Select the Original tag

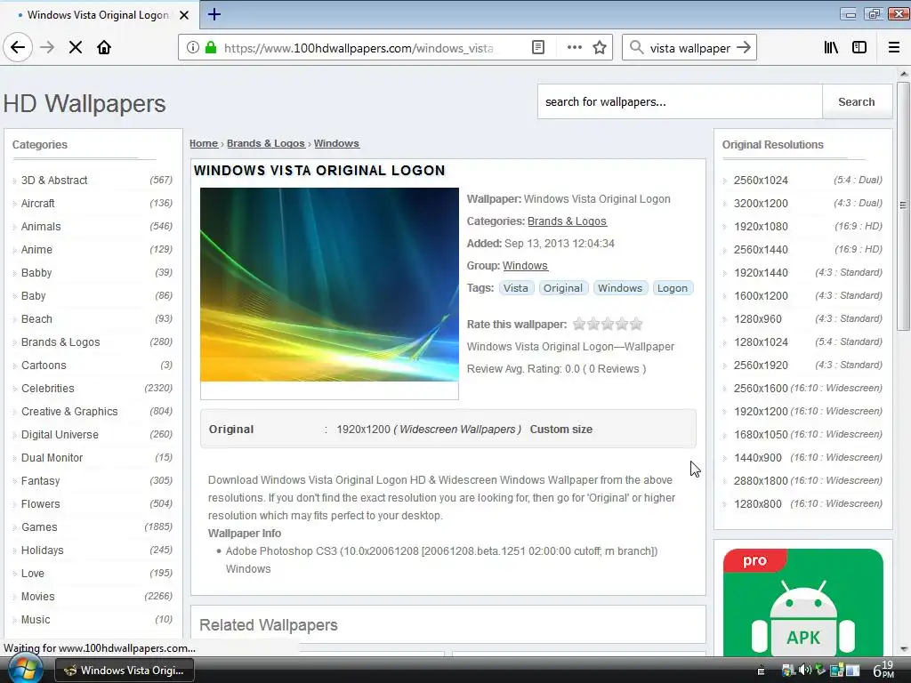tap(563, 288)
